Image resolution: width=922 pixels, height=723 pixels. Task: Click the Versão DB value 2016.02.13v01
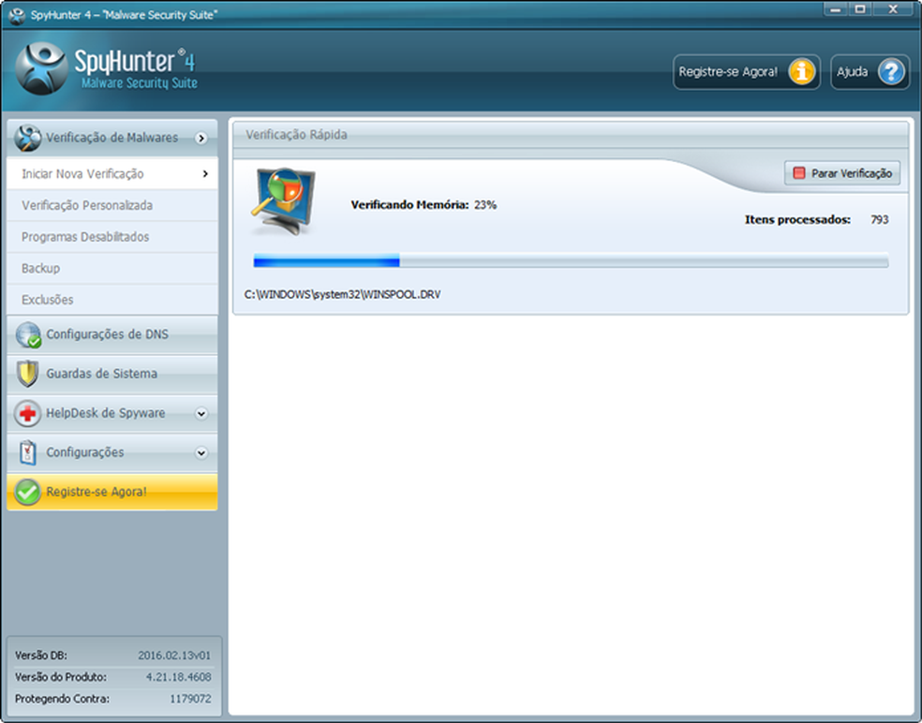click(174, 656)
